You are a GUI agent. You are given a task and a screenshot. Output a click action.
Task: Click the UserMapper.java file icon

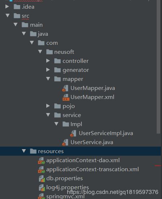(65, 88)
